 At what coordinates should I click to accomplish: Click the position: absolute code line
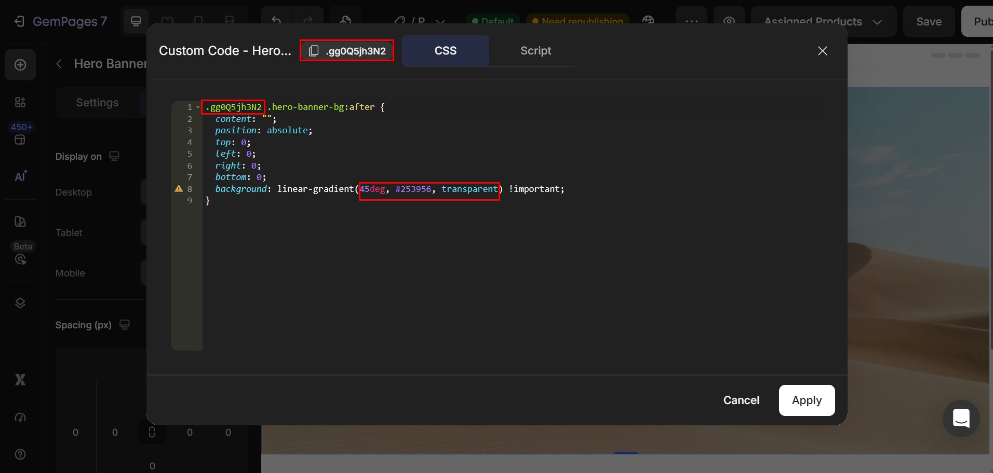(264, 130)
